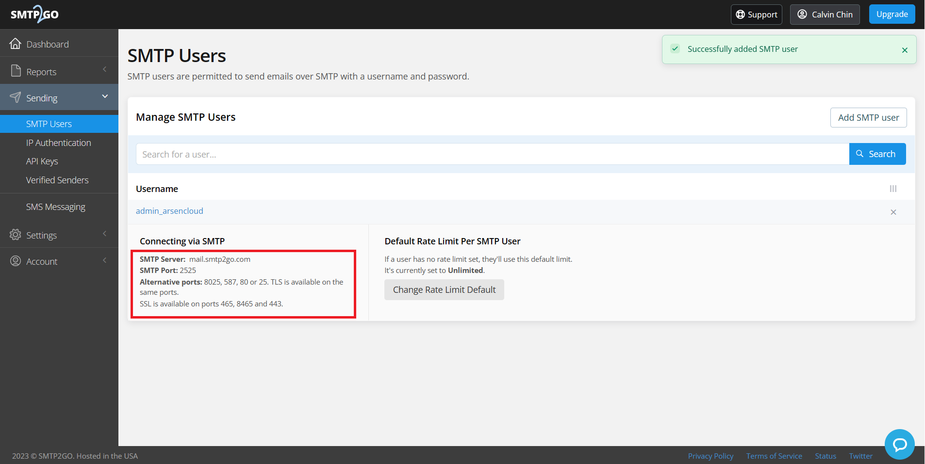Screen dimensions: 925x464
Task: Open Privacy Policy link
Action: coord(710,456)
